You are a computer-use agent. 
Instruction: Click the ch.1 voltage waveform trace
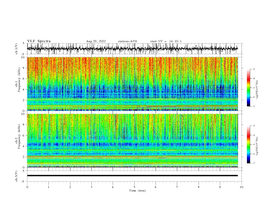132,49
